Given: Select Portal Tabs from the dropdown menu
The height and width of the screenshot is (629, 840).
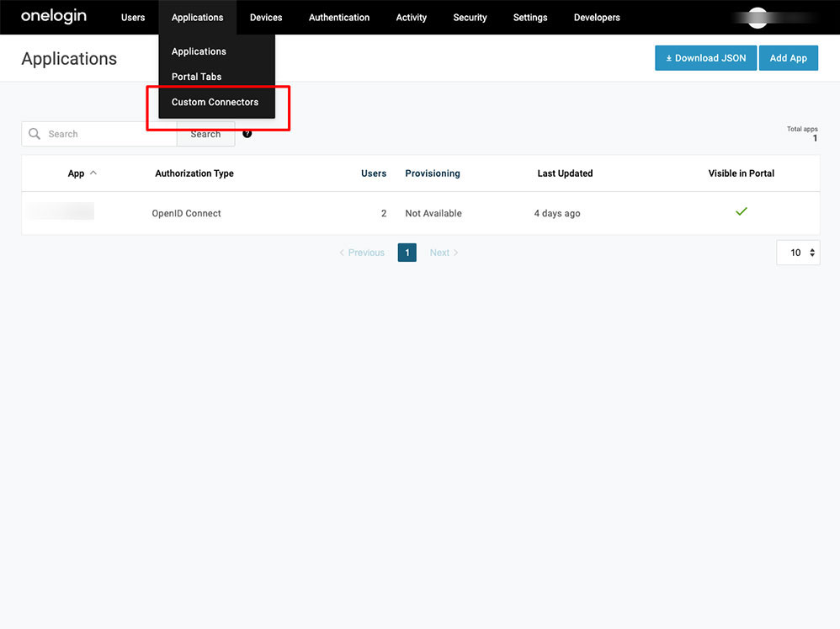Looking at the screenshot, I should [x=196, y=77].
